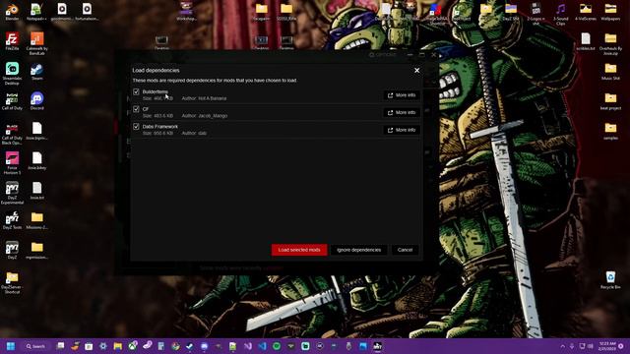Open the taskbar clock and date
630x354 pixels.
click(x=607, y=346)
